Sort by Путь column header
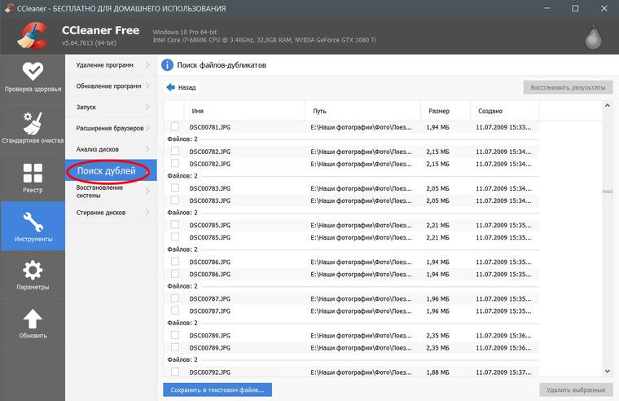This screenshot has height=401, width=619. pyautogui.click(x=362, y=111)
